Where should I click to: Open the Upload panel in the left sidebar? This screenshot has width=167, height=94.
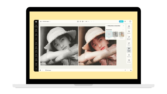click(36, 35)
